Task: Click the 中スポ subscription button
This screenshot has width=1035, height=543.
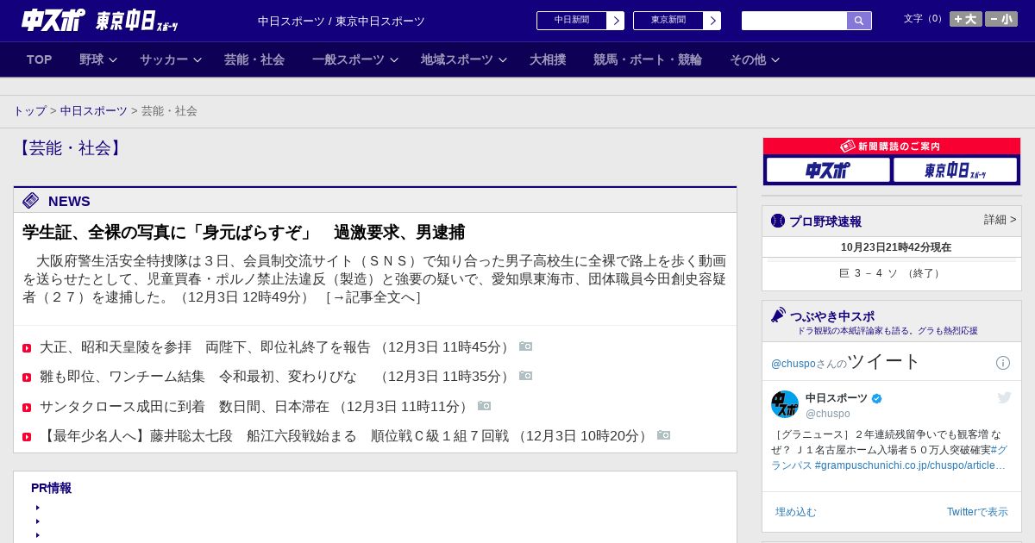Action: pos(828,170)
